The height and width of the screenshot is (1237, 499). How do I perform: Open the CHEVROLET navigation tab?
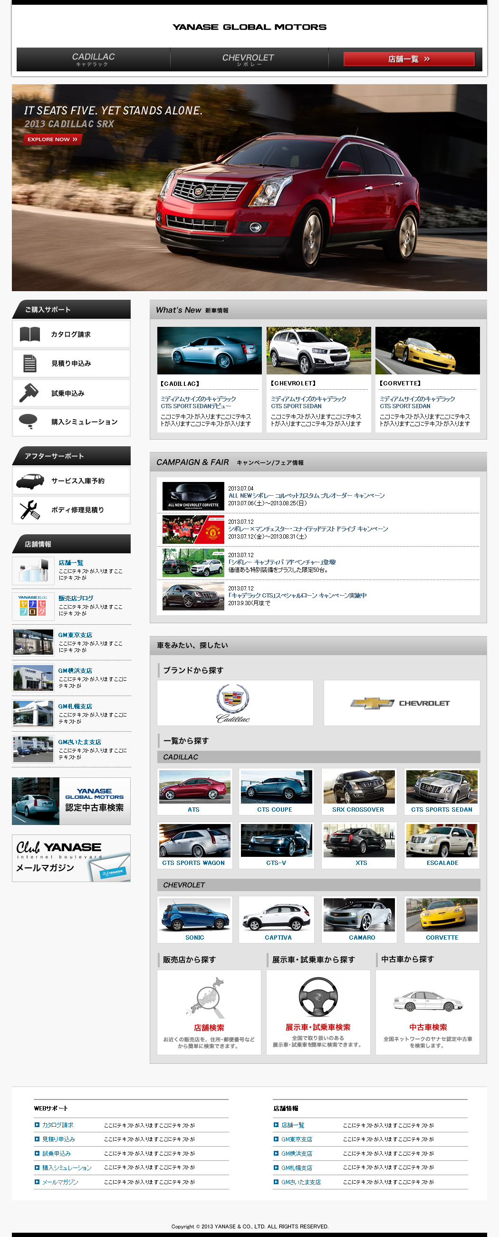[248, 59]
